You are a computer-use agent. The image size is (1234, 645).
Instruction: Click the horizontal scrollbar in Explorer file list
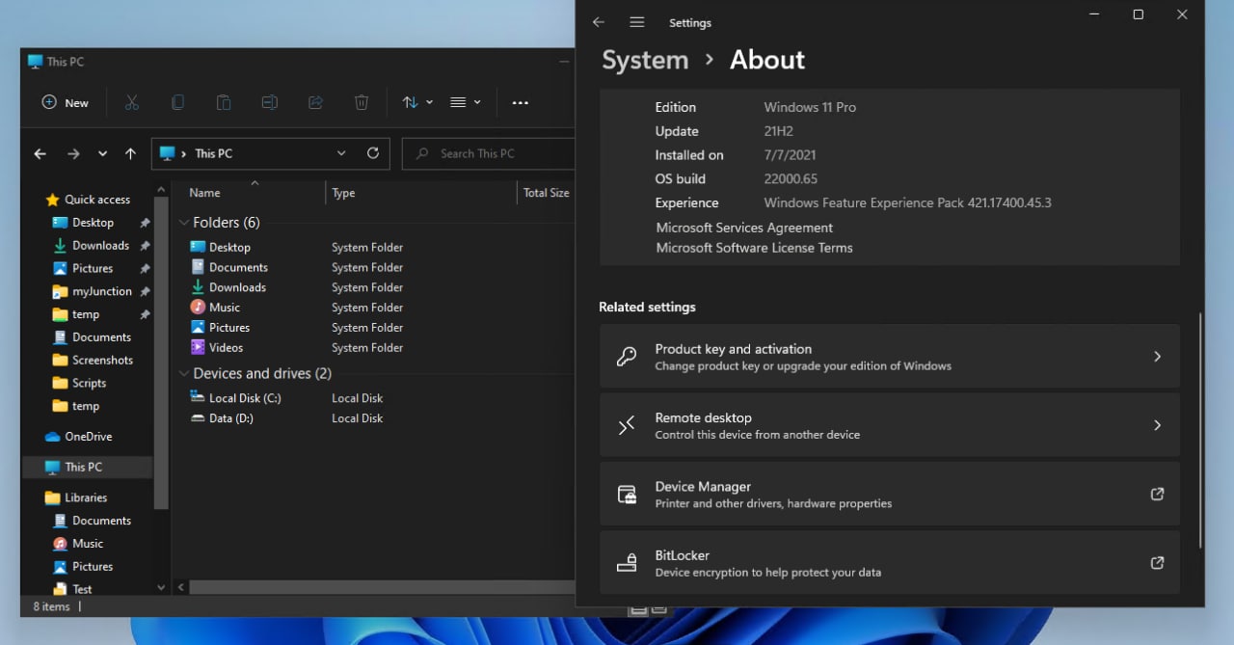(x=382, y=586)
